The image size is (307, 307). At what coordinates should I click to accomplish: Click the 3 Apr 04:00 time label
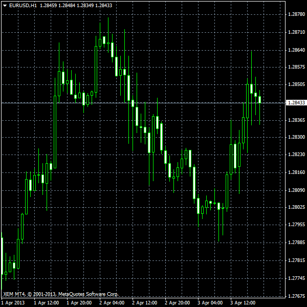pyautogui.click(x=210, y=303)
